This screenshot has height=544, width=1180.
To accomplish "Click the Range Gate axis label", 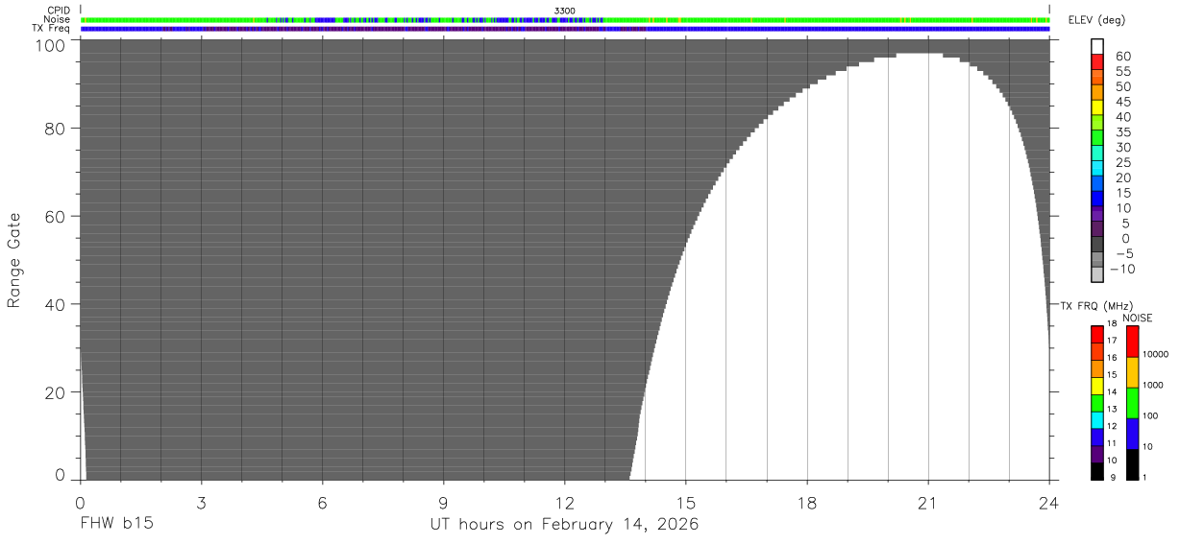I will (14, 260).
